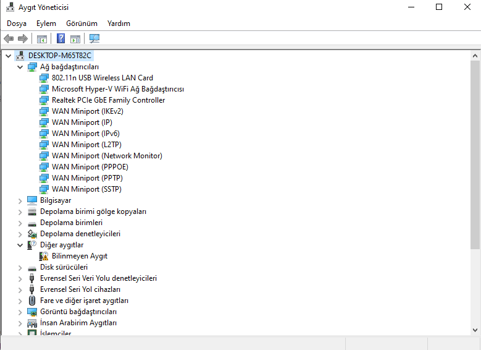
Task: Click the show/hide console tree toolbar icon
Action: pyautogui.click(x=42, y=39)
